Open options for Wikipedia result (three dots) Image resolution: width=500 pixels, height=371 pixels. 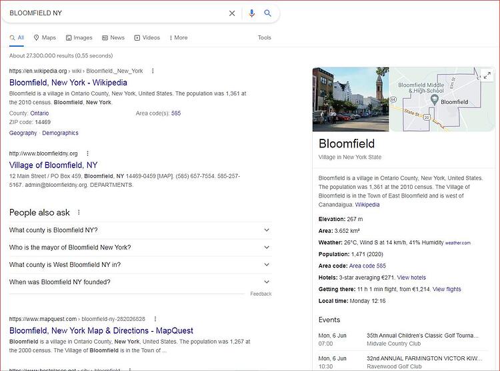pos(153,71)
